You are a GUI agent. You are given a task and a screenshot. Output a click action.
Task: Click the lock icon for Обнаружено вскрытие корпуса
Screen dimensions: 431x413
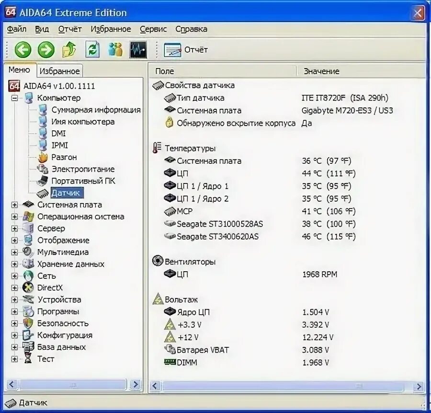(170, 122)
